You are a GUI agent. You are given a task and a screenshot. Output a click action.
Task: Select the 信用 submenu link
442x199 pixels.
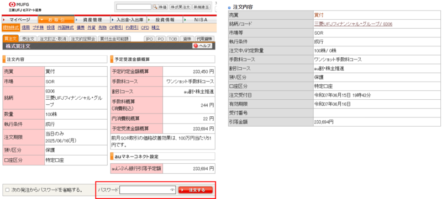(25, 28)
